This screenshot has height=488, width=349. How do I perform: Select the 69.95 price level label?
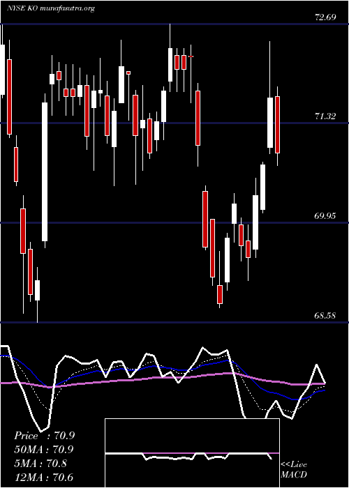point(325,216)
